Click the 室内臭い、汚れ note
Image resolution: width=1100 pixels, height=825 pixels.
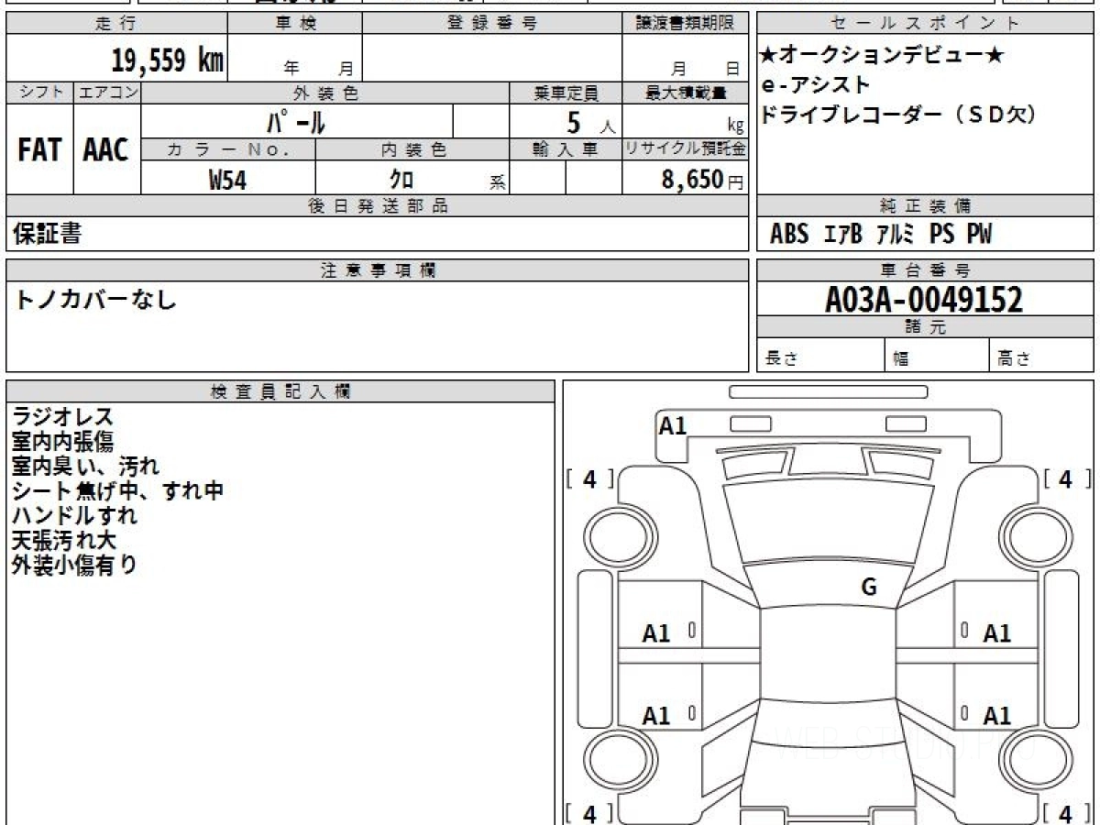[85, 467]
